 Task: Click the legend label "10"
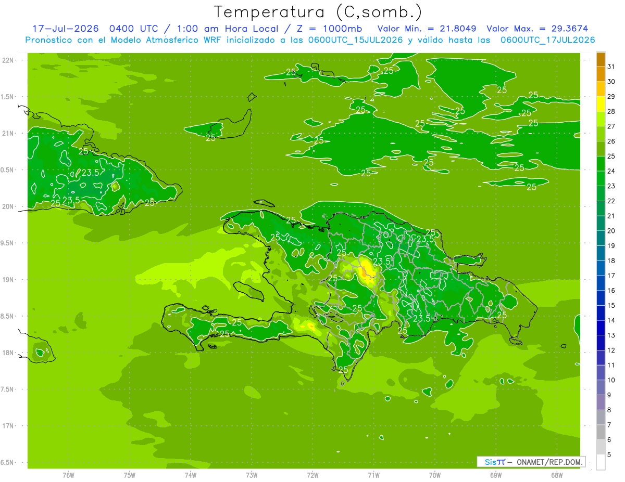[611, 381]
